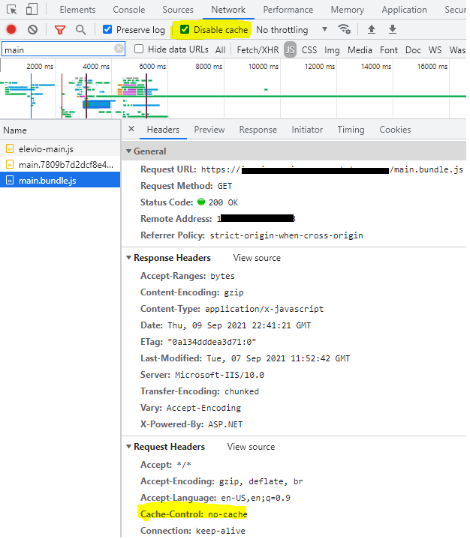This screenshot has width=470, height=539.
Task: Click the main.bundle.js file icon
Action: point(10,180)
